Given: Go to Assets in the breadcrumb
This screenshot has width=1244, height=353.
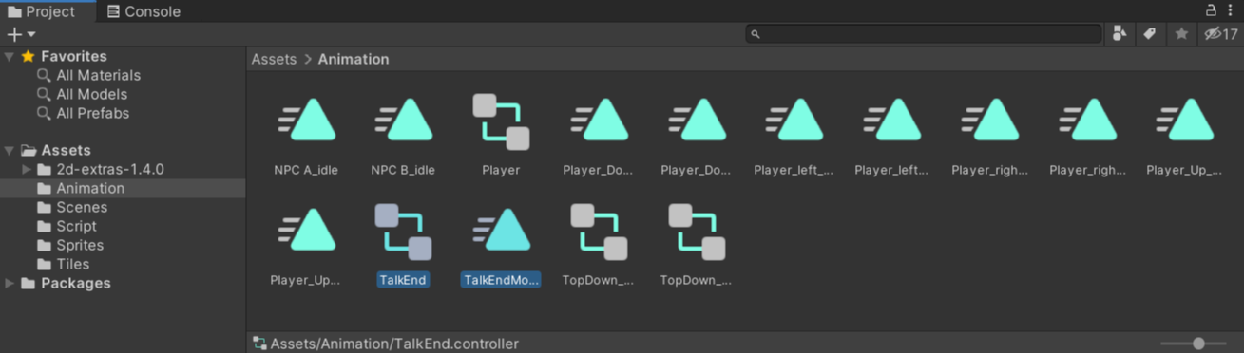Looking at the screenshot, I should [x=274, y=59].
